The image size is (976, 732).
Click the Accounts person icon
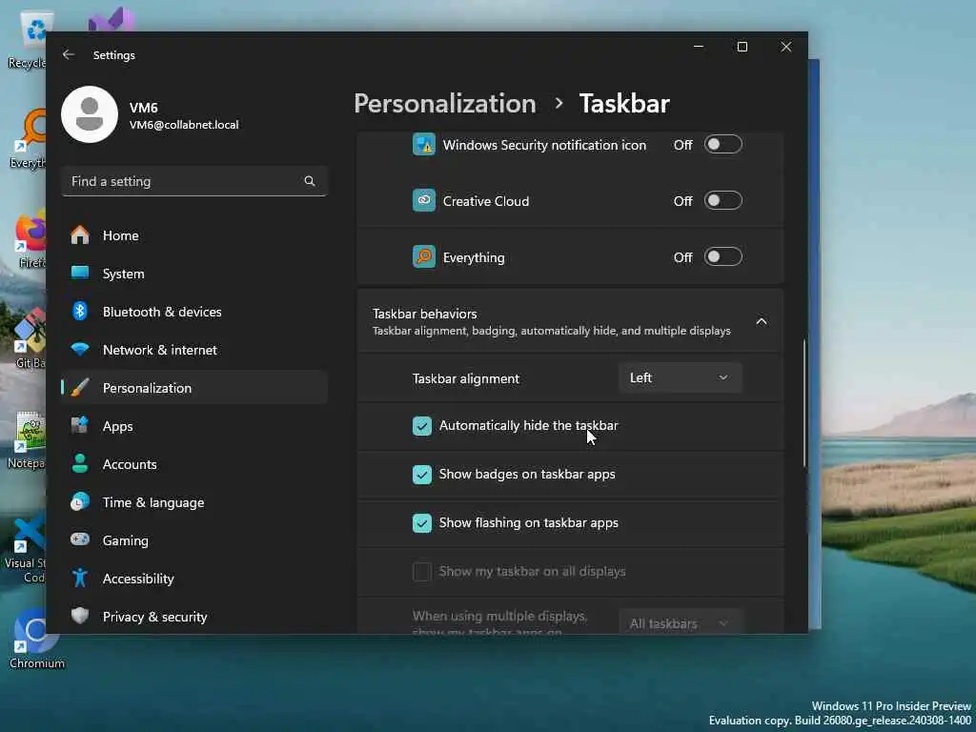(80, 464)
